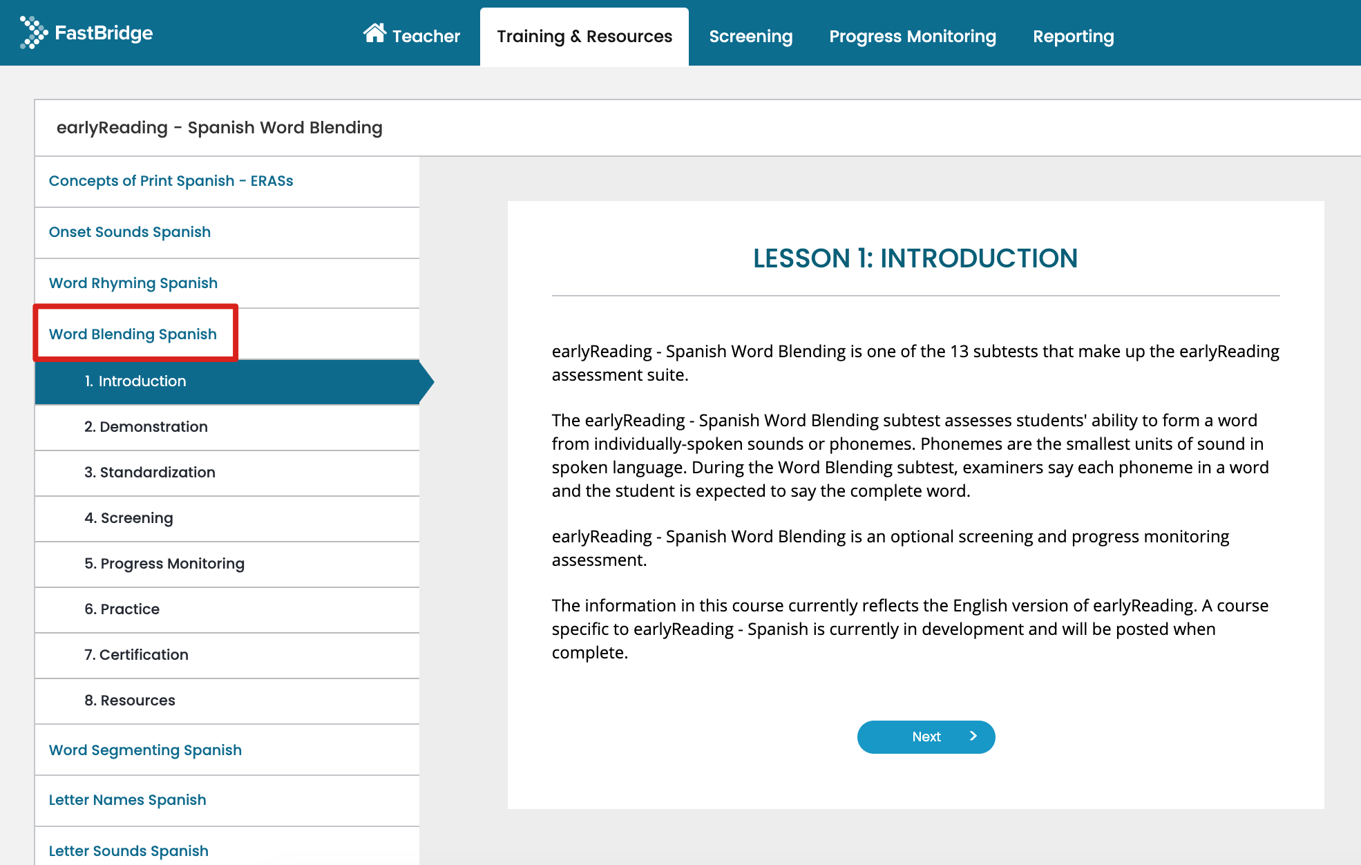The width and height of the screenshot is (1361, 865).
Task: Open lesson 4. Screening in the sidebar
Action: click(227, 518)
